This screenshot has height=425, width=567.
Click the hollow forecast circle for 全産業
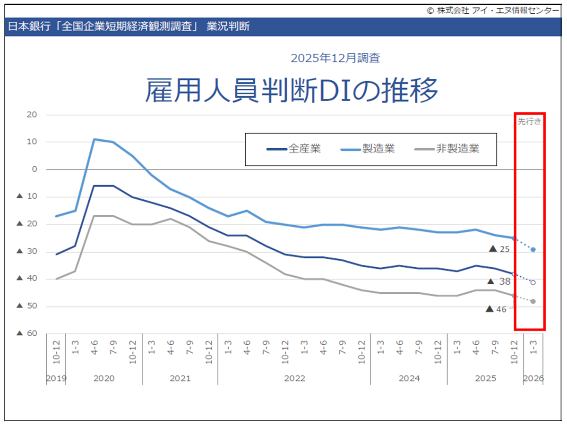tap(533, 282)
